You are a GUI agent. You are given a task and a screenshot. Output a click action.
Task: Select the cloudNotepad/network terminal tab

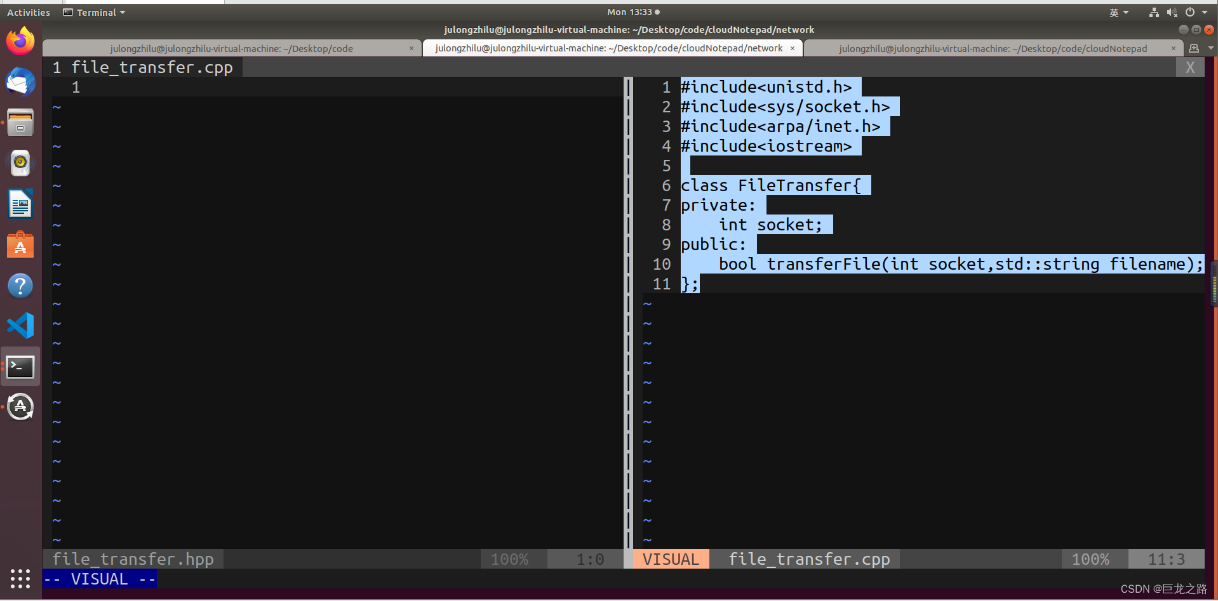(608, 48)
